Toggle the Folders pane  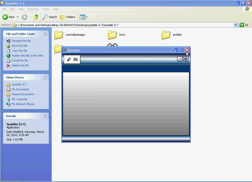tap(68, 17)
